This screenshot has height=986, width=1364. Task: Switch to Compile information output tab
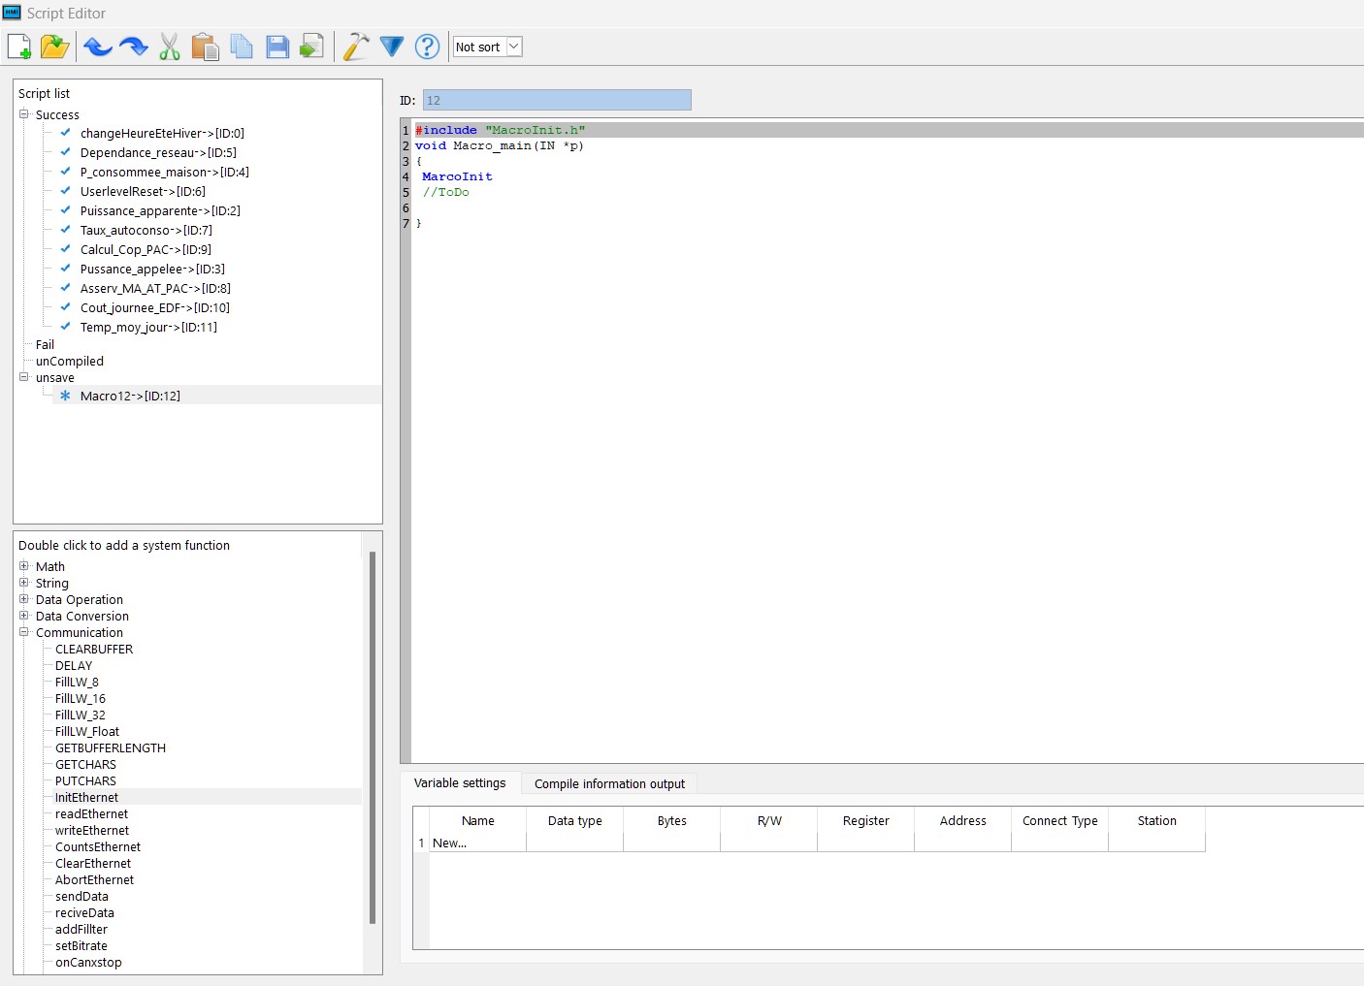pos(609,783)
